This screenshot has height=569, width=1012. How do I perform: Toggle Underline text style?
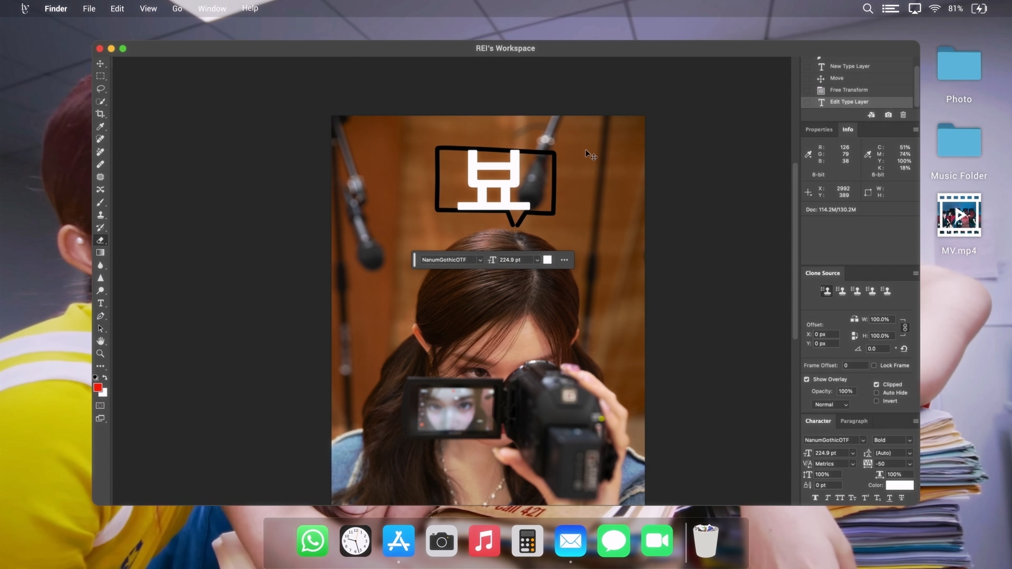pyautogui.click(x=890, y=498)
